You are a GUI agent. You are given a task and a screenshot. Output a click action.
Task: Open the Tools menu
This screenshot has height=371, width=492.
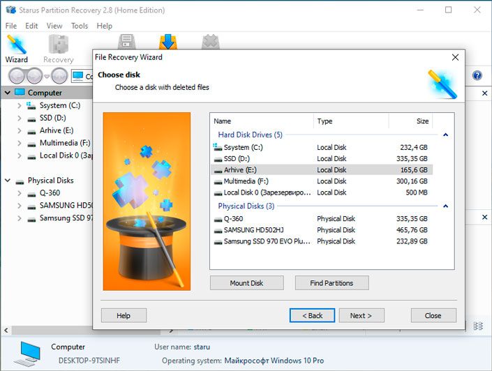tap(80, 26)
